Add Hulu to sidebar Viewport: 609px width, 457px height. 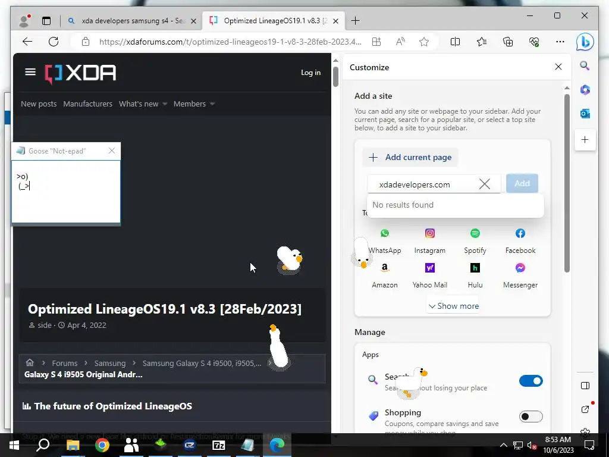475,275
